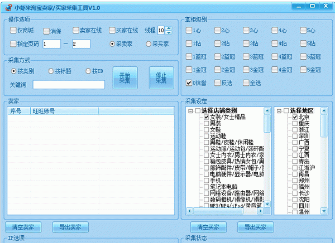Check 运动鞋 in the category tree
This screenshot has height=243, width=335.
tap(207, 136)
